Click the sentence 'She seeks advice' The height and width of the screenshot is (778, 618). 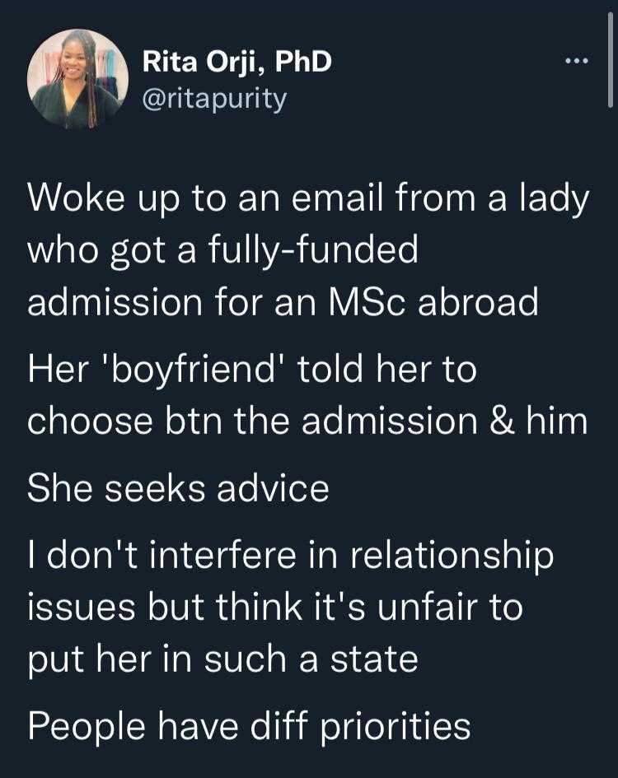178,489
